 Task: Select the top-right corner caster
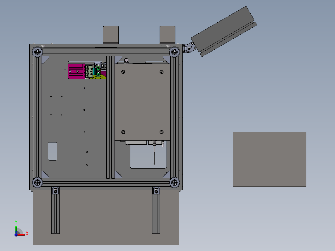tap(174, 52)
